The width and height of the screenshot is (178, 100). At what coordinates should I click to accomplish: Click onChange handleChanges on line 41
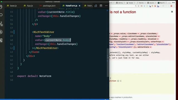[x=56, y=44]
